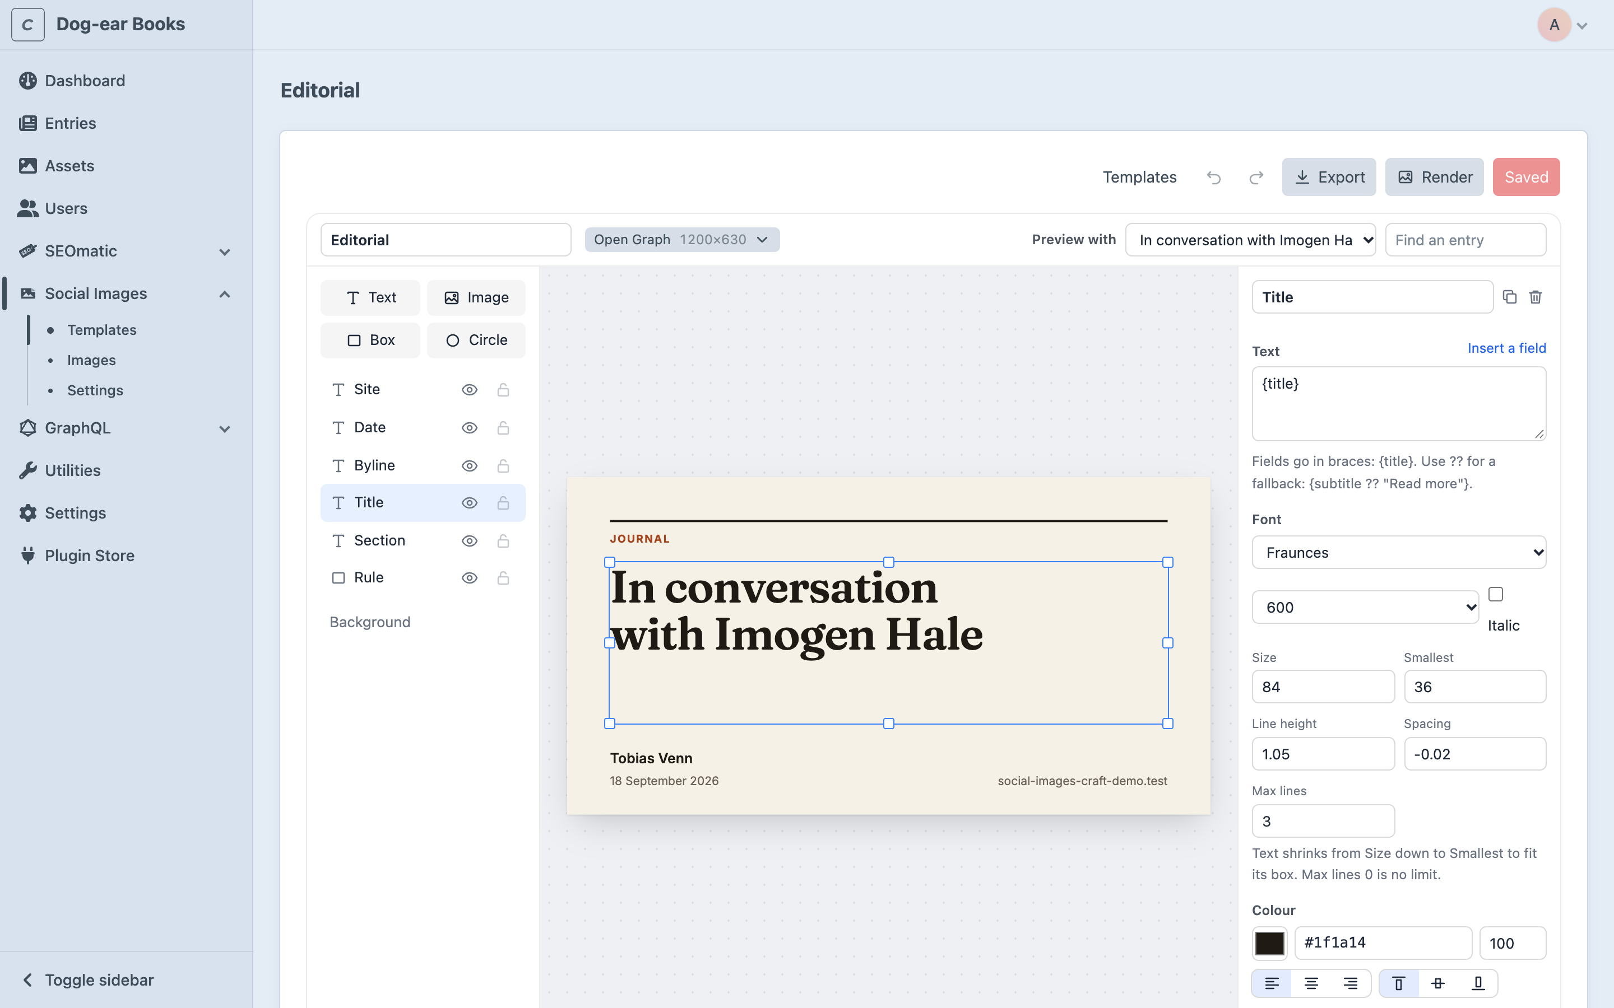
Task: Open the font weight 600 dropdown
Action: 1365,608
